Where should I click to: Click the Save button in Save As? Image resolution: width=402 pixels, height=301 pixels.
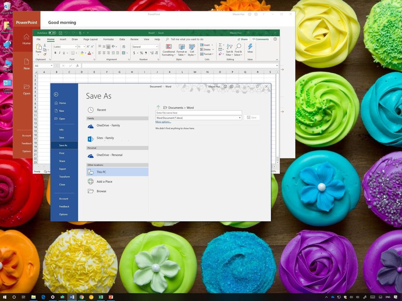tap(252, 117)
